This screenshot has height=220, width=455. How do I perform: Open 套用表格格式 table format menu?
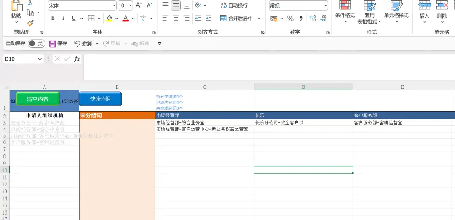point(369,12)
